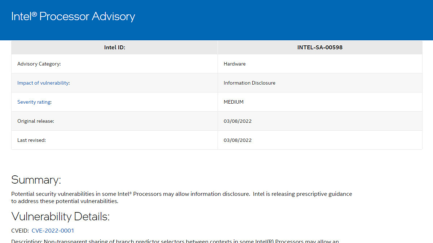Select the "Information Disclosure" value cell
This screenshot has height=243, width=433.
320,83
